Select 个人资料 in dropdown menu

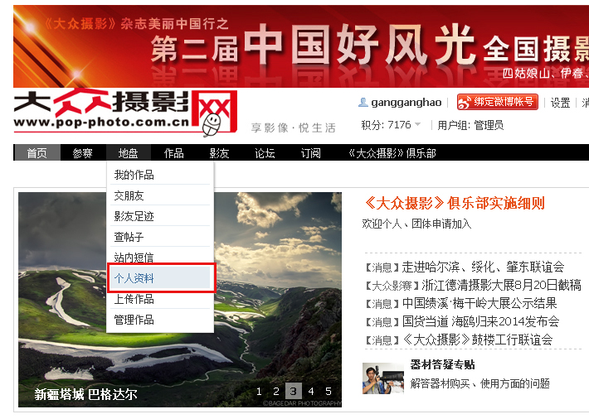(160, 278)
